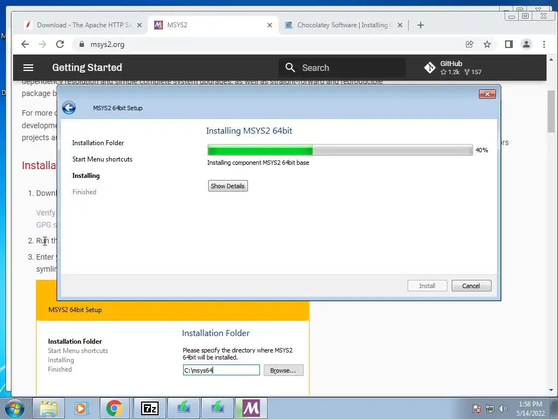
Task: Switch to MSYS2 installer taskbar icon
Action: [x=251, y=408]
